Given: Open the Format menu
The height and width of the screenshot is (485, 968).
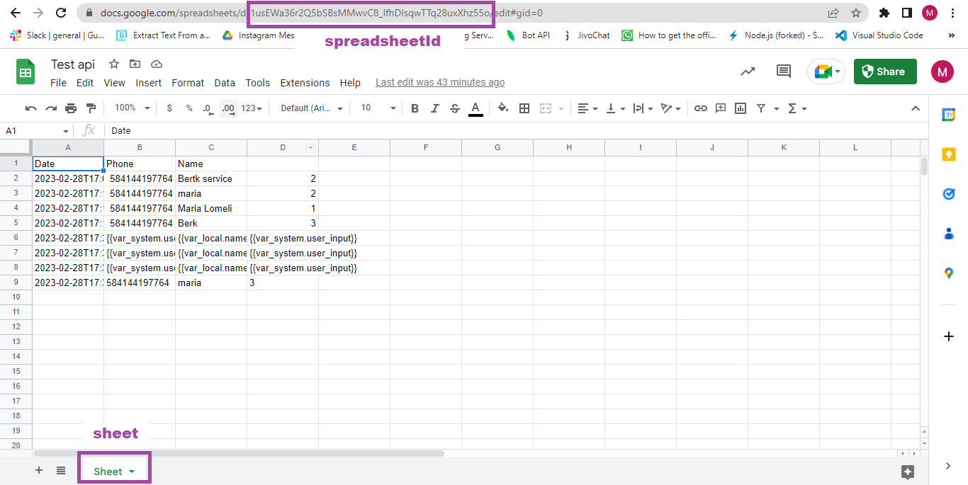Looking at the screenshot, I should pos(188,82).
